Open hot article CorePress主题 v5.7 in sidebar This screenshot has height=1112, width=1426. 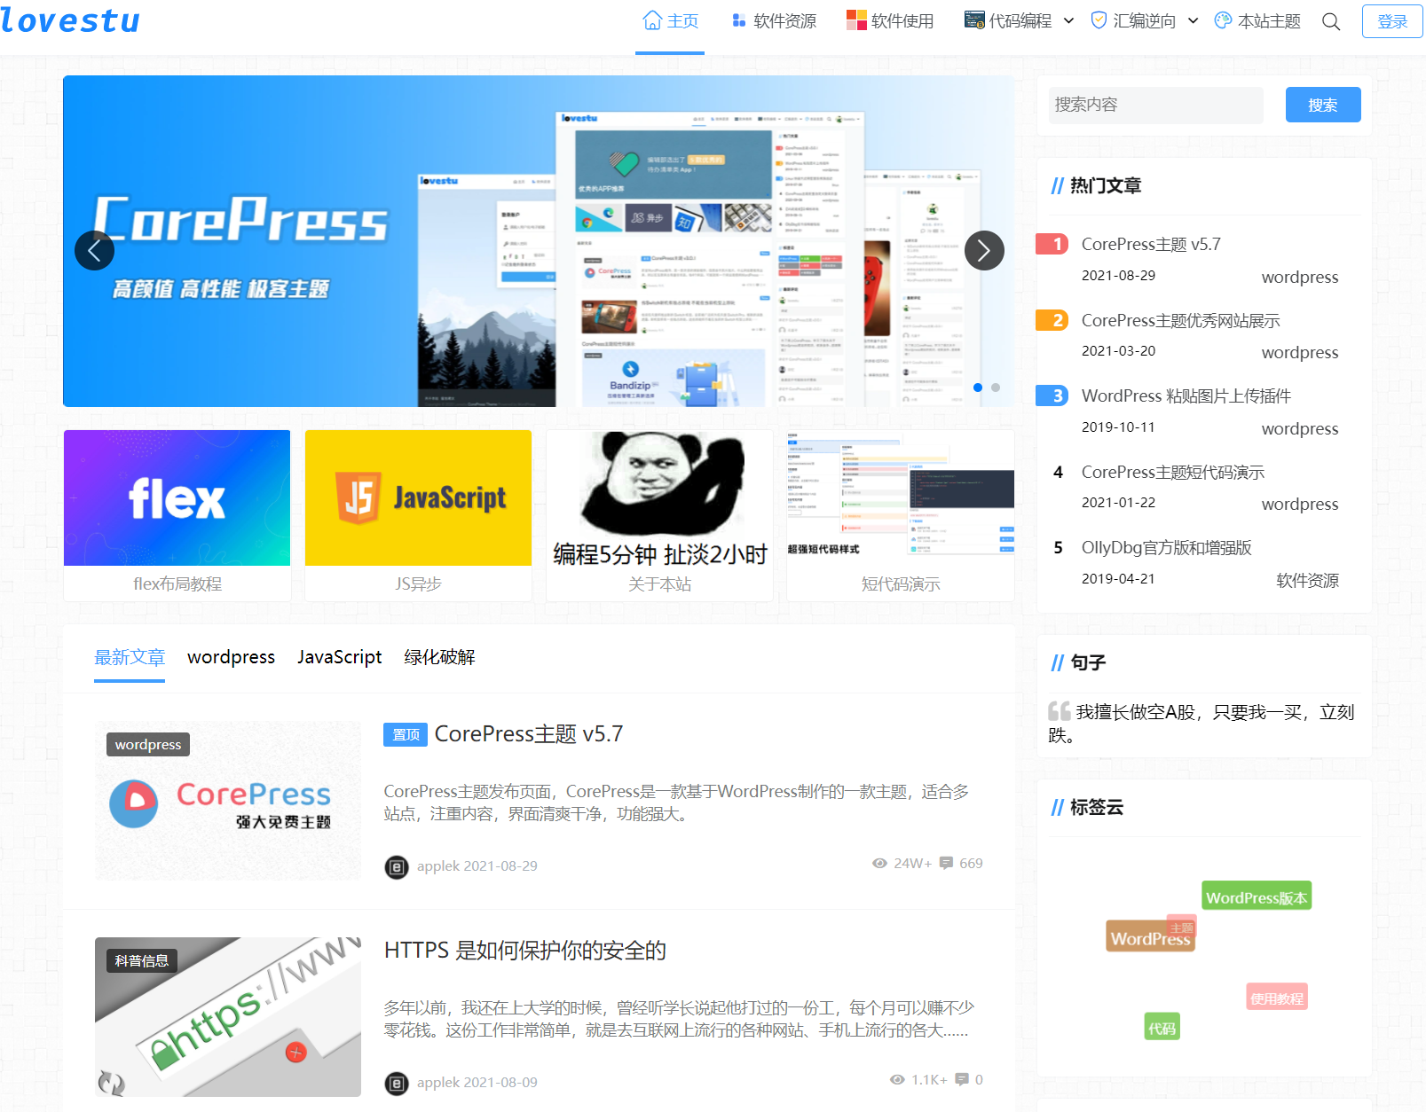click(1151, 244)
